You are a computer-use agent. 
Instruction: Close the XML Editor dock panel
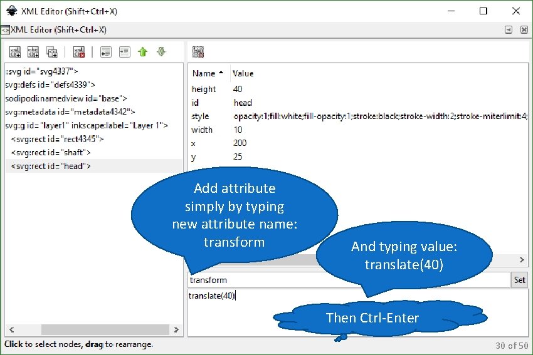524,30
